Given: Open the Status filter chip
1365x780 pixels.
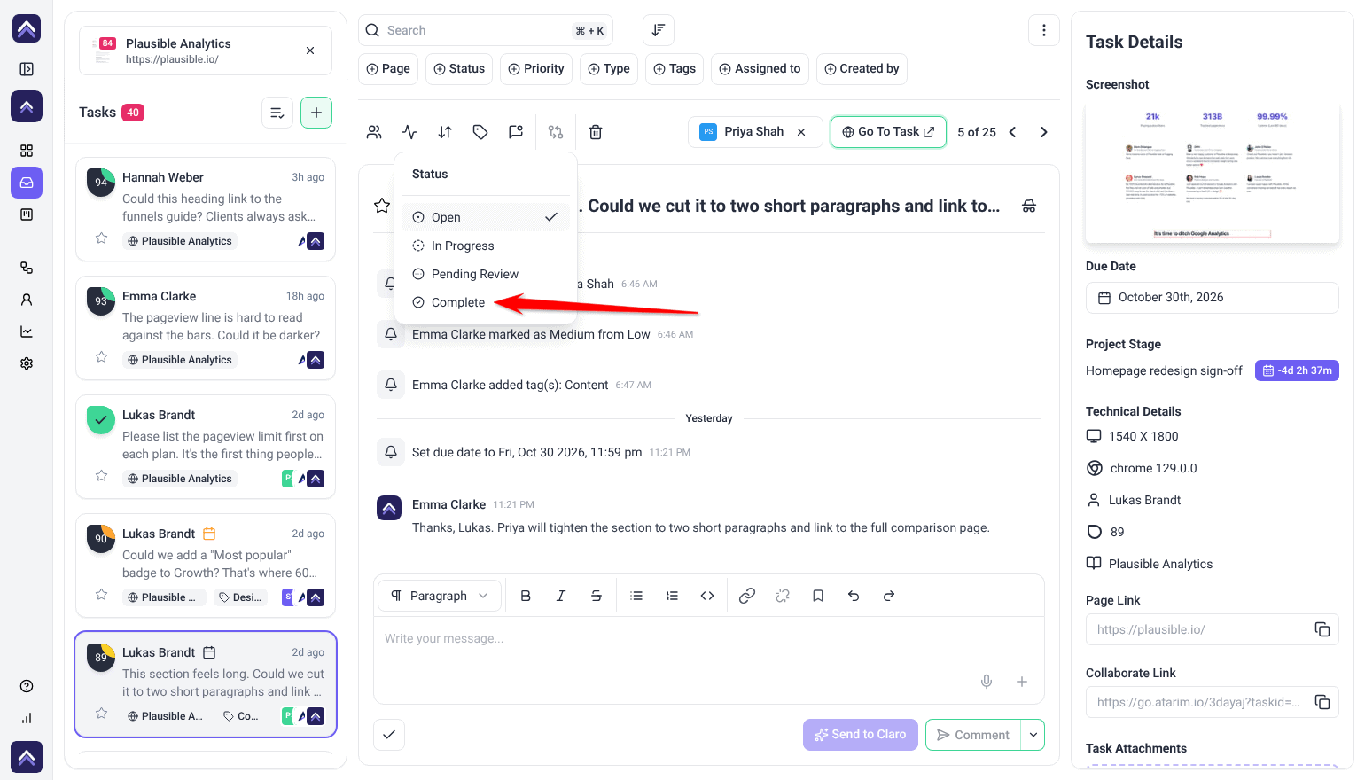Looking at the screenshot, I should click(459, 69).
